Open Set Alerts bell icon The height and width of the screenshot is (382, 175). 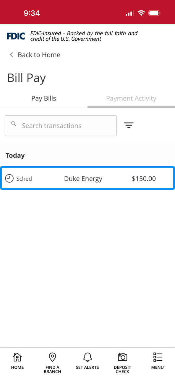(x=87, y=357)
